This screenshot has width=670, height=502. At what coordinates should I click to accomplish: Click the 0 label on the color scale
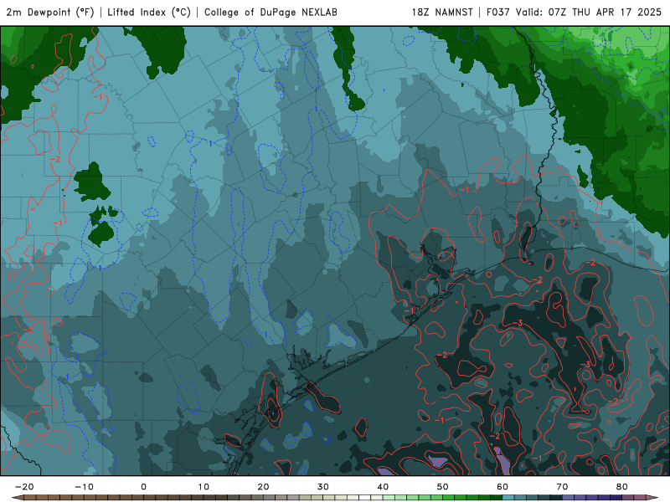click(143, 487)
